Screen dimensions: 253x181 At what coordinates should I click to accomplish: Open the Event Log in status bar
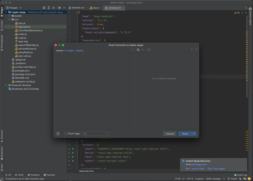[x=240, y=175]
